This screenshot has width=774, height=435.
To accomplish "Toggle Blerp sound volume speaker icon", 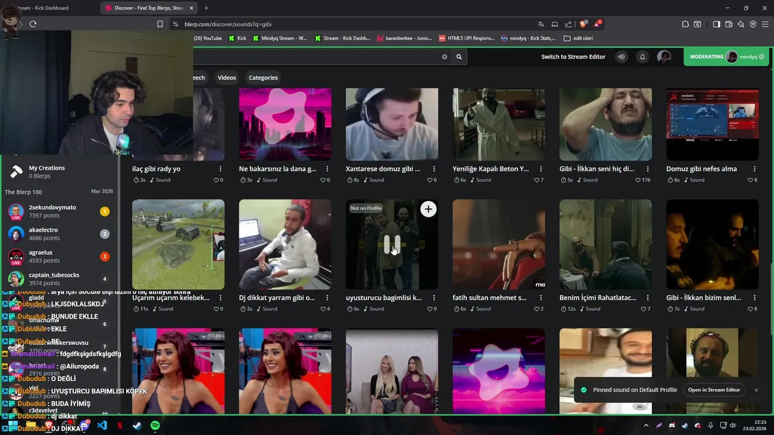I will 621,57.
